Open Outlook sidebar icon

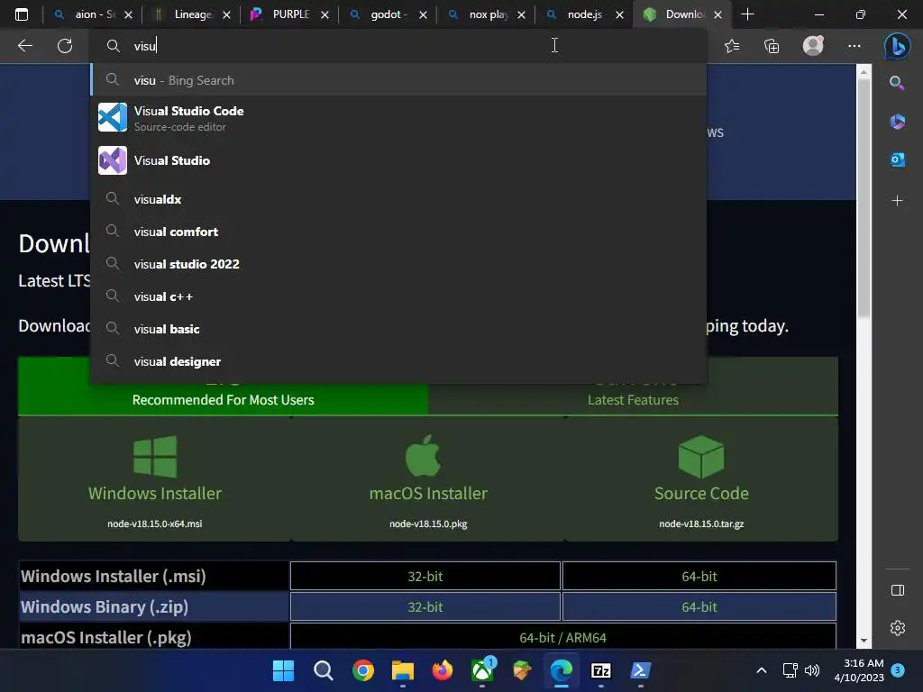pyautogui.click(x=897, y=159)
